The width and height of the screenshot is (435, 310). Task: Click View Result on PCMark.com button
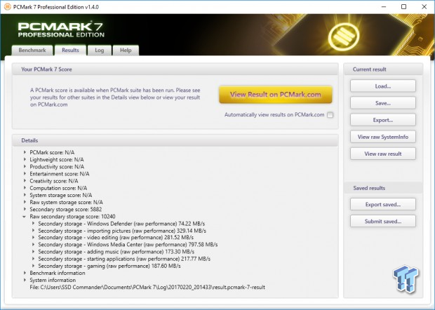(x=275, y=95)
